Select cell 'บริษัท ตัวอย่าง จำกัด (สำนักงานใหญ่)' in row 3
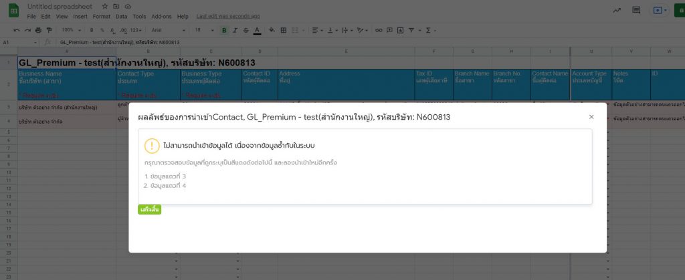Image resolution: width=685 pixels, height=280 pixels. tap(66, 108)
